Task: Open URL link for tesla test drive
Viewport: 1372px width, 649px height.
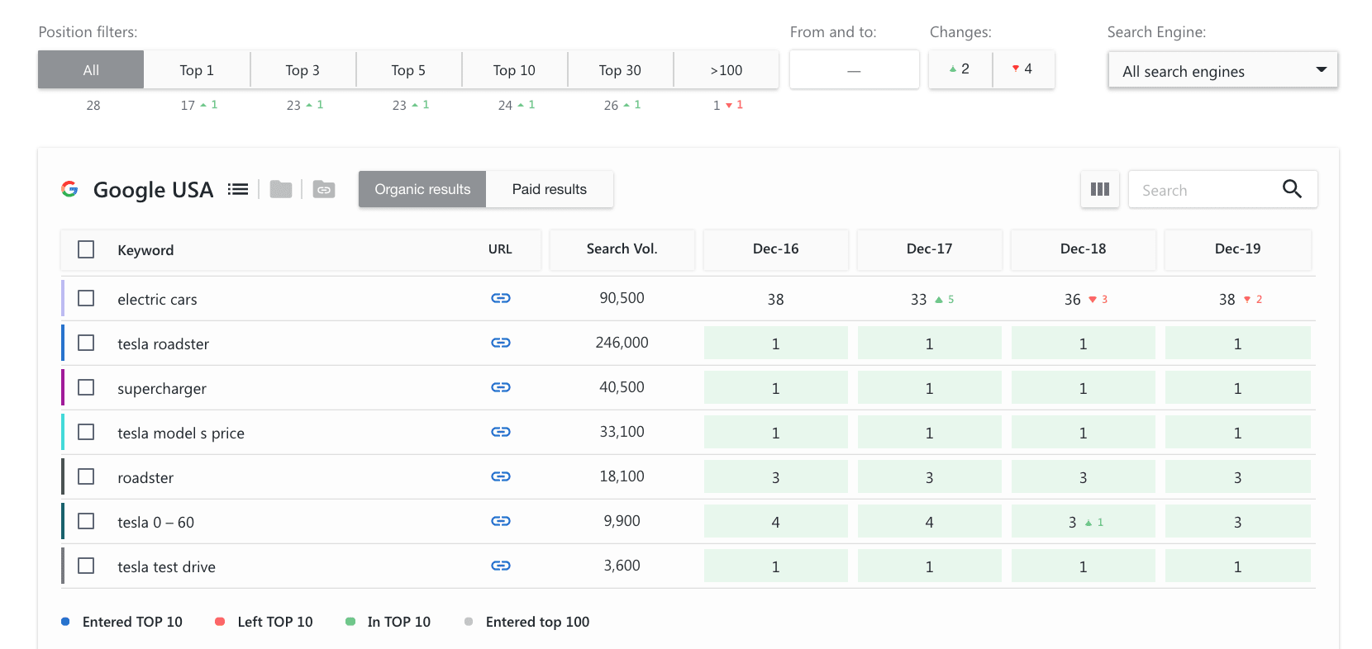Action: [501, 566]
